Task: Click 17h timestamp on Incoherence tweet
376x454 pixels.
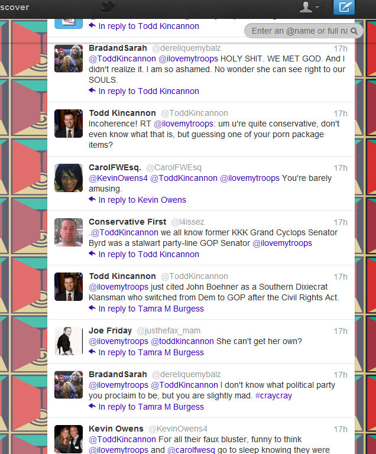Action: point(341,113)
